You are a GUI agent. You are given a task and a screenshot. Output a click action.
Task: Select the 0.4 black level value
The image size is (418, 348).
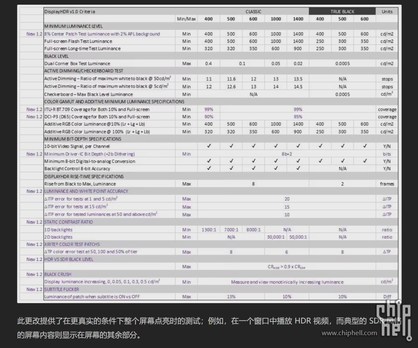209,64
